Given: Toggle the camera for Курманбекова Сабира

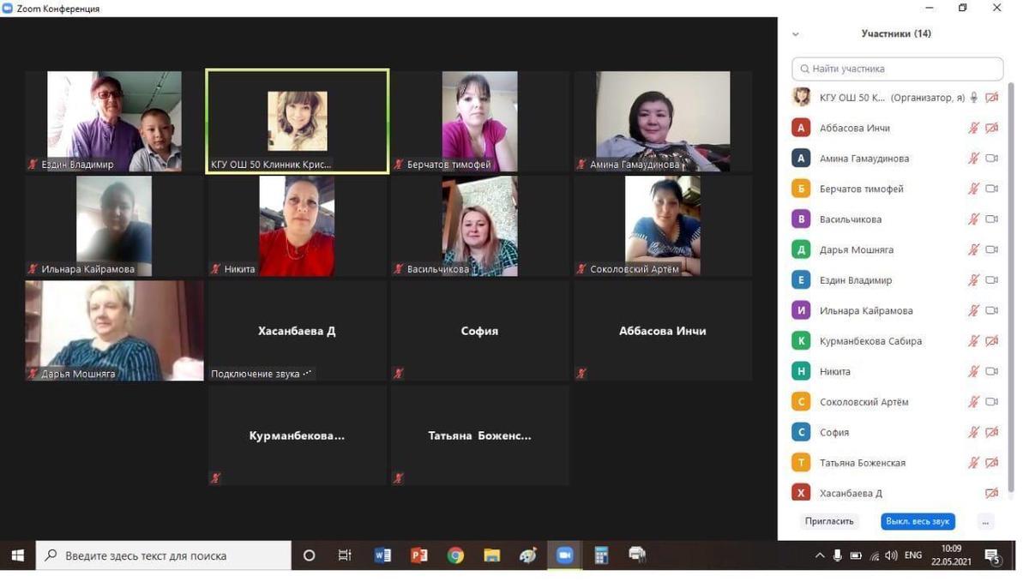Looking at the screenshot, I should pos(992,341).
